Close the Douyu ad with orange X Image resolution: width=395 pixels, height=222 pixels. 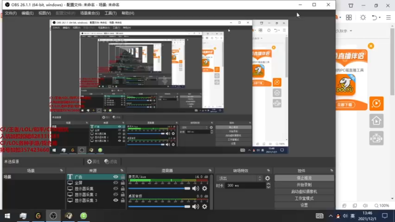[x=371, y=46]
